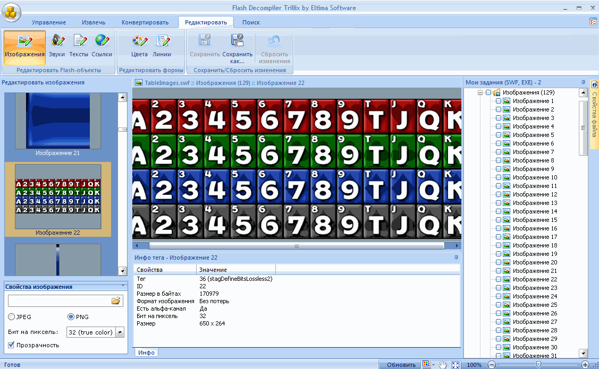Open the Ссылки (Links) editor
Viewport: 599px width, 369px height.
(x=102, y=46)
